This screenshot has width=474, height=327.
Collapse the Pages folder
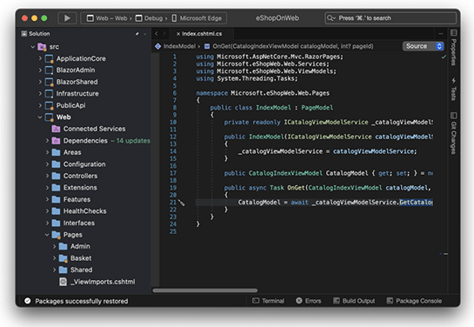point(47,235)
